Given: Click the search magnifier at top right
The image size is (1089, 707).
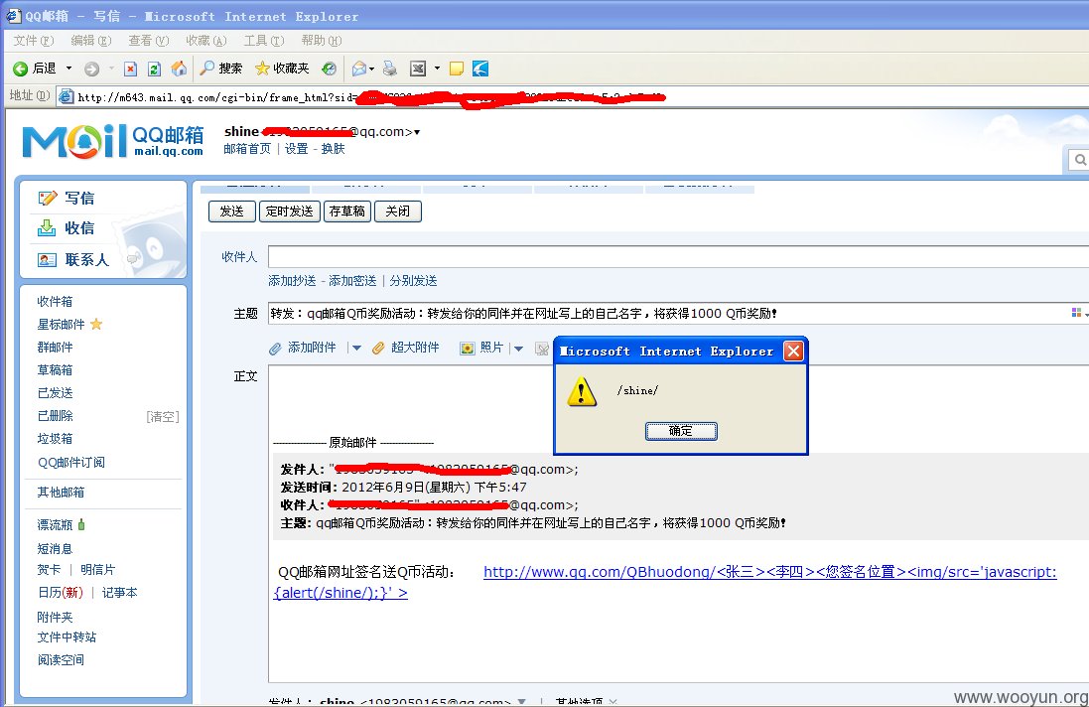Looking at the screenshot, I should click(1080, 160).
